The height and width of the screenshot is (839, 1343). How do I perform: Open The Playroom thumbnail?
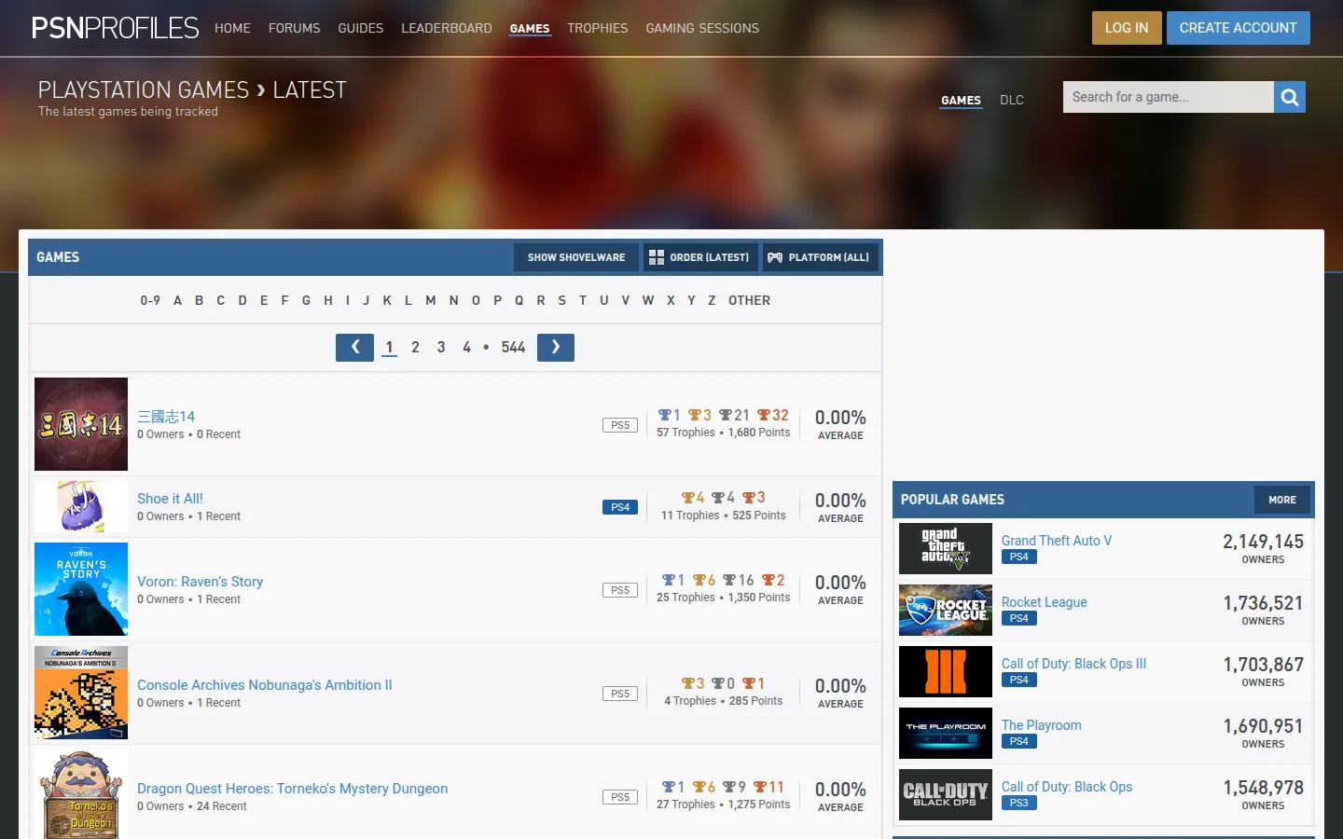pos(946,733)
